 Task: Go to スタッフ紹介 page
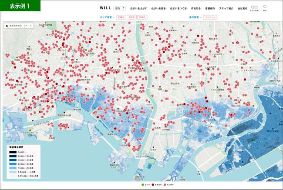point(226,8)
